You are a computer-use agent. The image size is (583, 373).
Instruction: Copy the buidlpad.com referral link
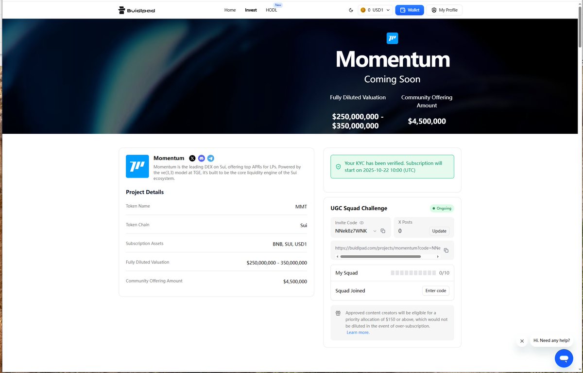(x=446, y=250)
